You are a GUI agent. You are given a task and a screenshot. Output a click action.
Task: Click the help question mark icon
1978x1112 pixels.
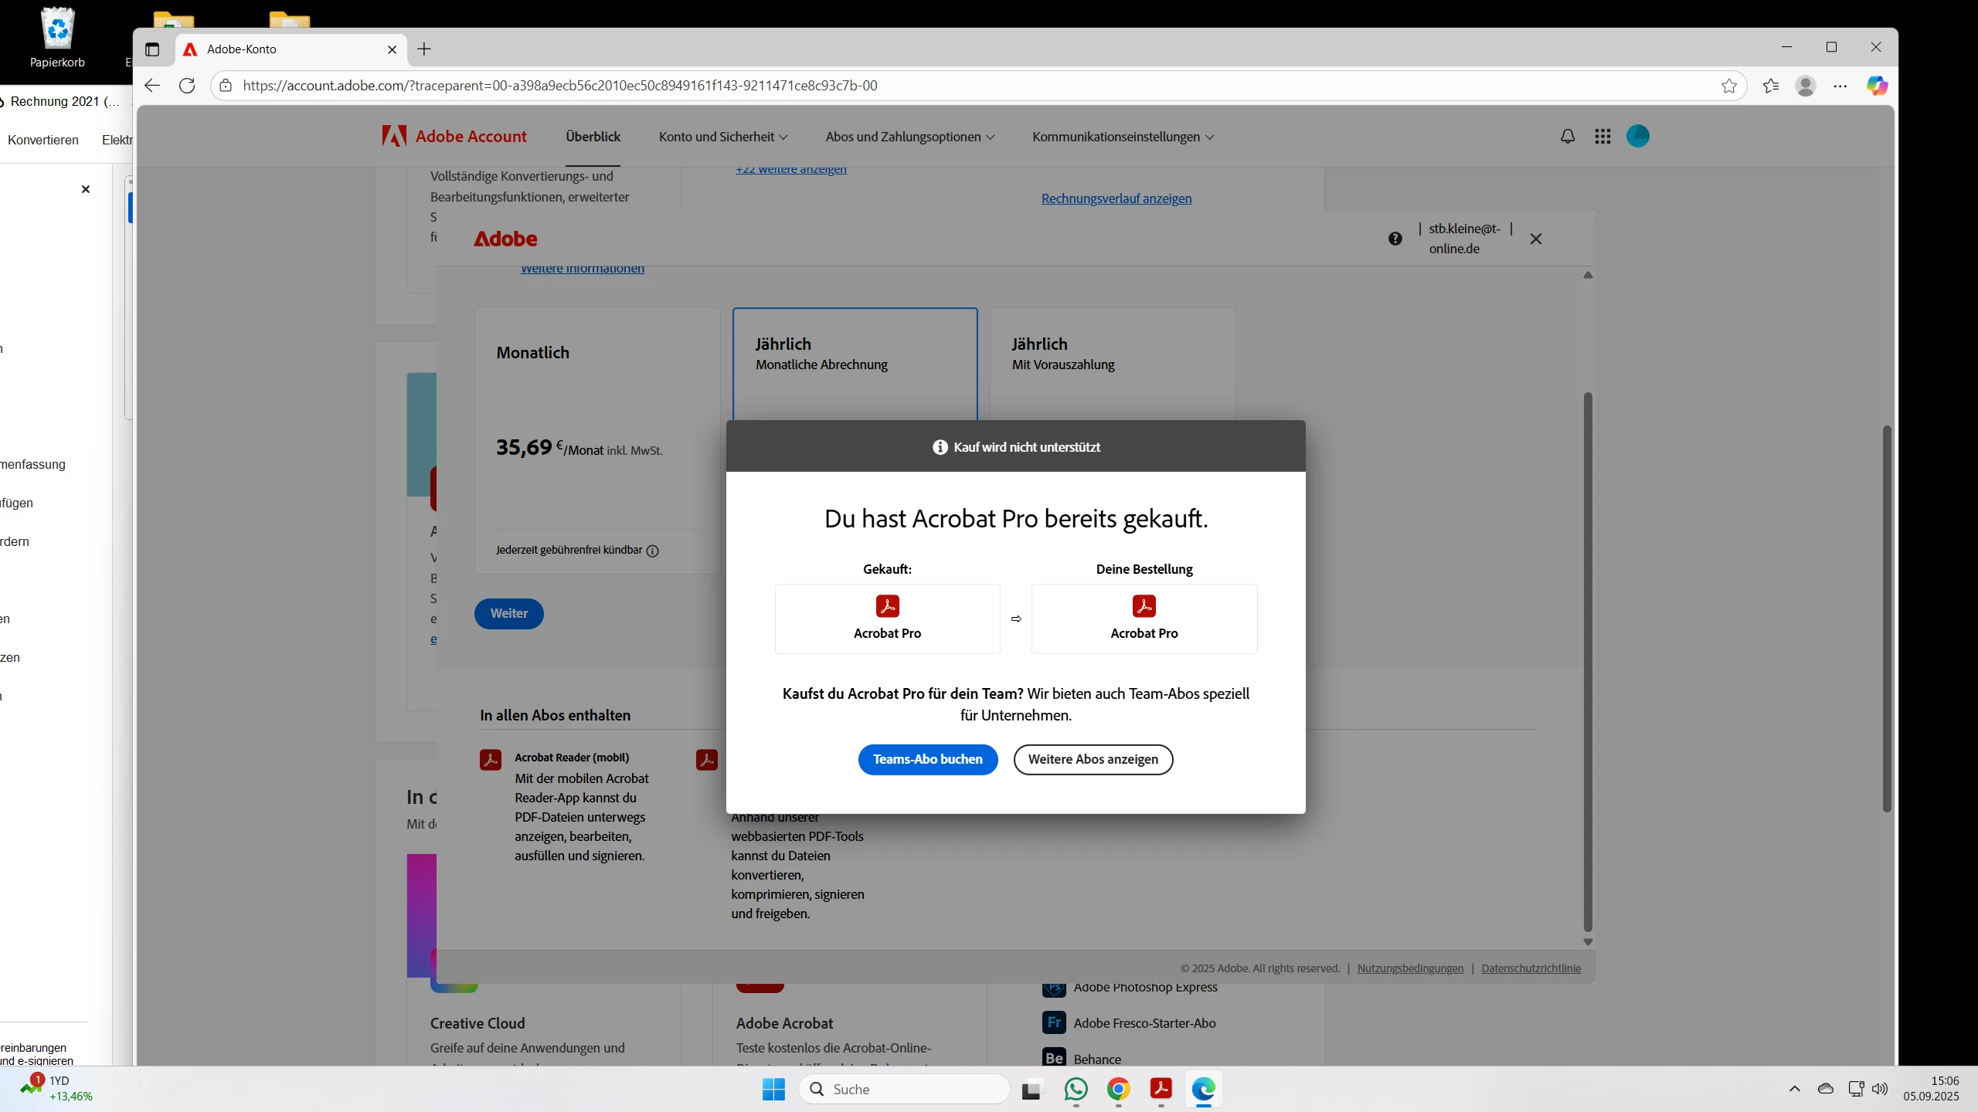[x=1395, y=239]
